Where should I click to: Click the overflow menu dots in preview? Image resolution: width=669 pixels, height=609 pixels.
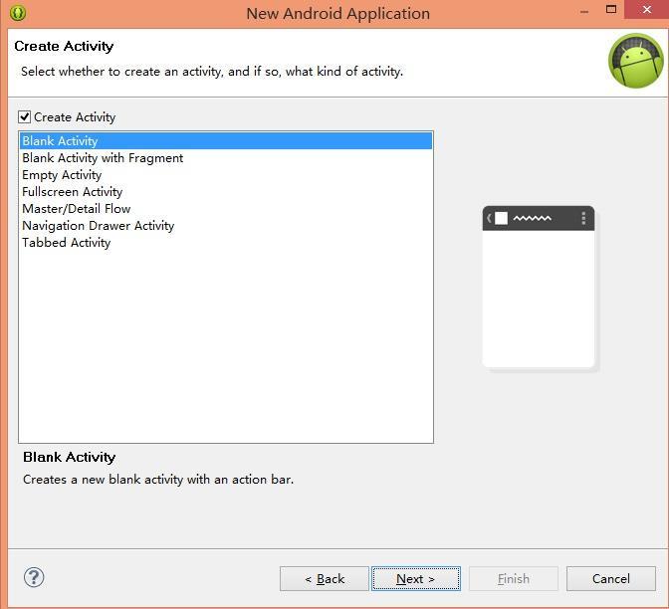point(583,218)
